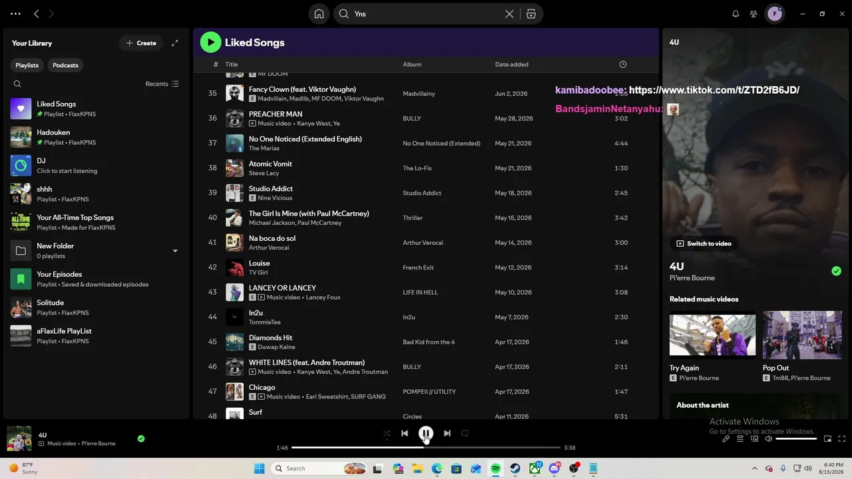Sort songs by Album column
The width and height of the screenshot is (852, 479).
coord(412,65)
